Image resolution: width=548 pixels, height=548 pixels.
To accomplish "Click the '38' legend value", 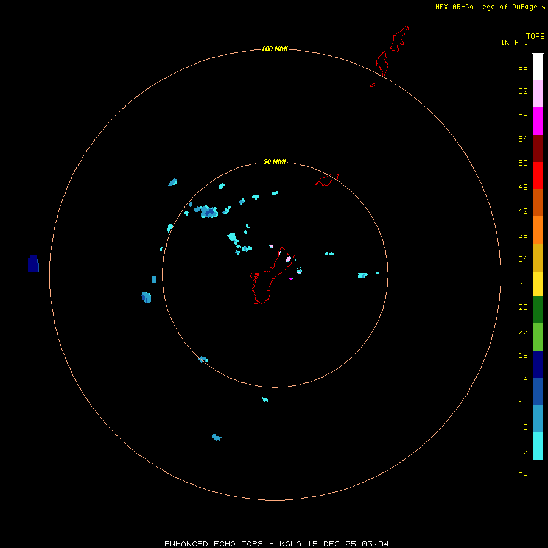I will click(x=523, y=236).
